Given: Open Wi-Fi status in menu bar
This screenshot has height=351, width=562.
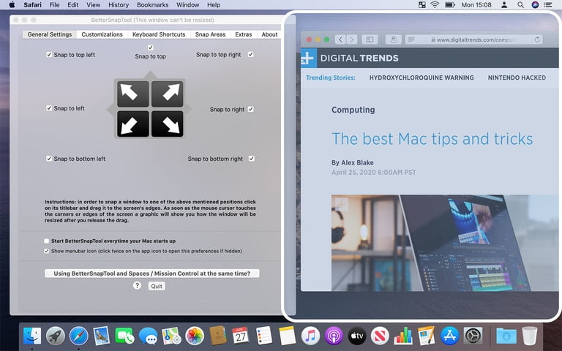Looking at the screenshot, I should (x=435, y=5).
